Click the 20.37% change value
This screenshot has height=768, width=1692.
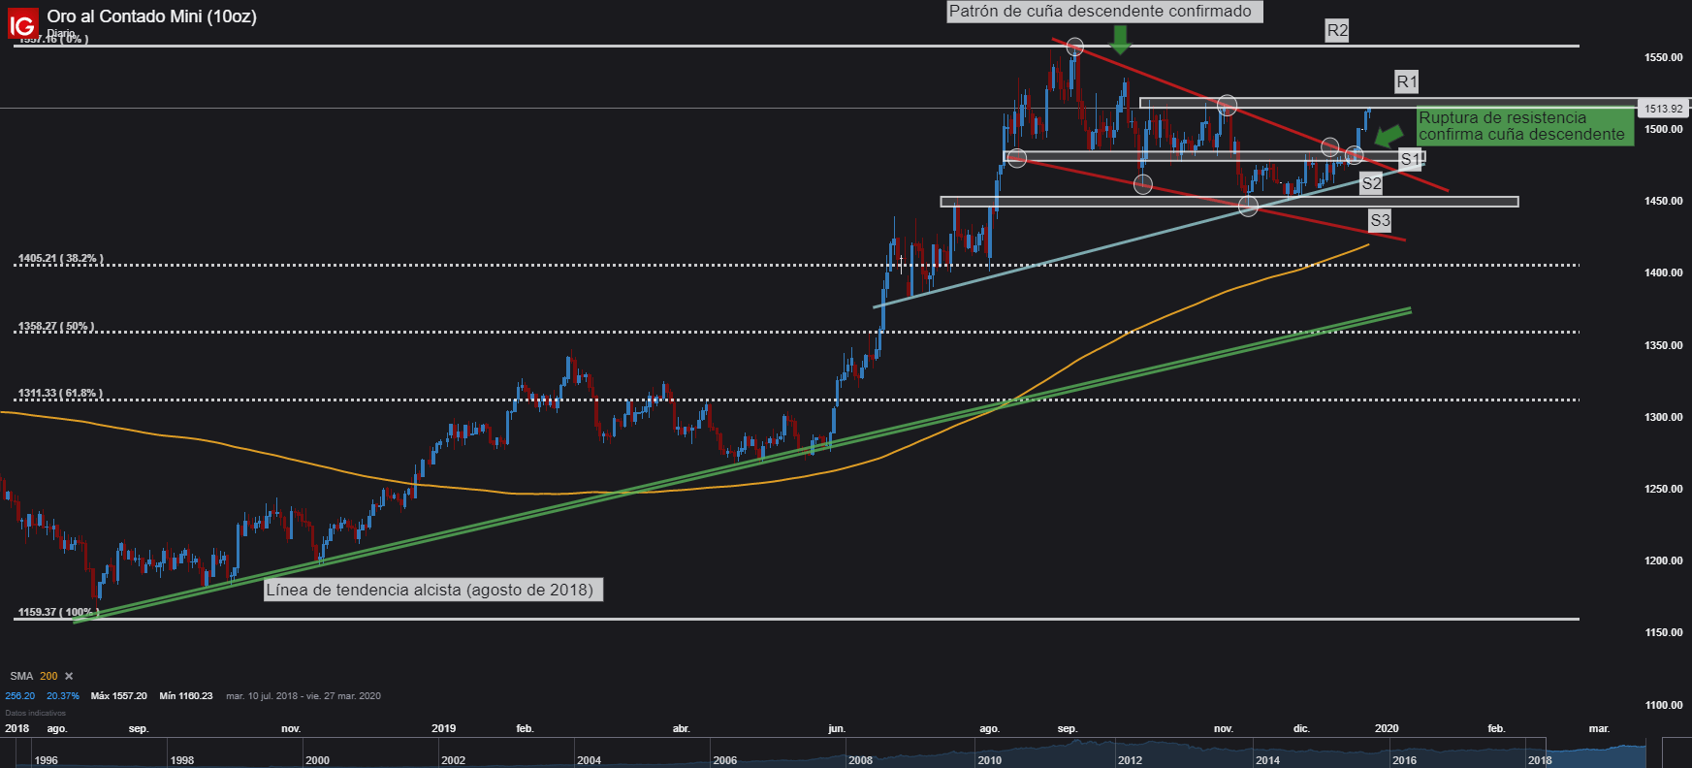point(63,695)
